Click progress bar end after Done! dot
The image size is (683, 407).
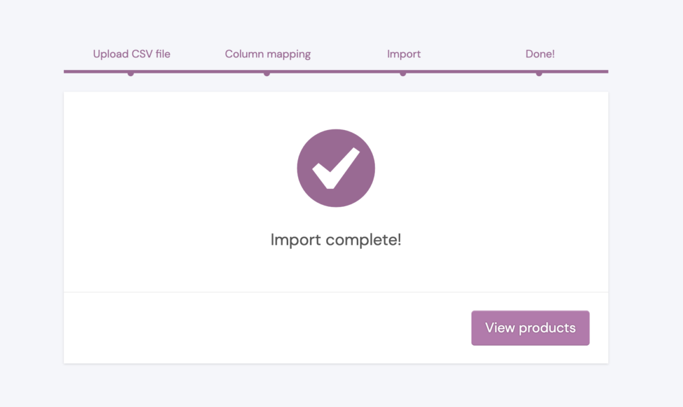576,71
